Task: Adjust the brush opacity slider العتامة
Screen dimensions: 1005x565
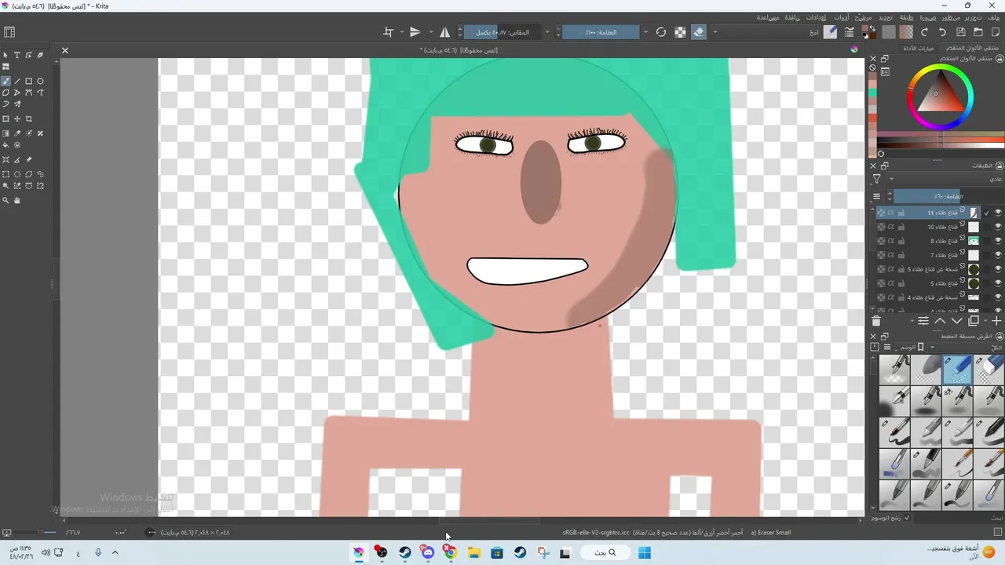Action: tap(601, 32)
